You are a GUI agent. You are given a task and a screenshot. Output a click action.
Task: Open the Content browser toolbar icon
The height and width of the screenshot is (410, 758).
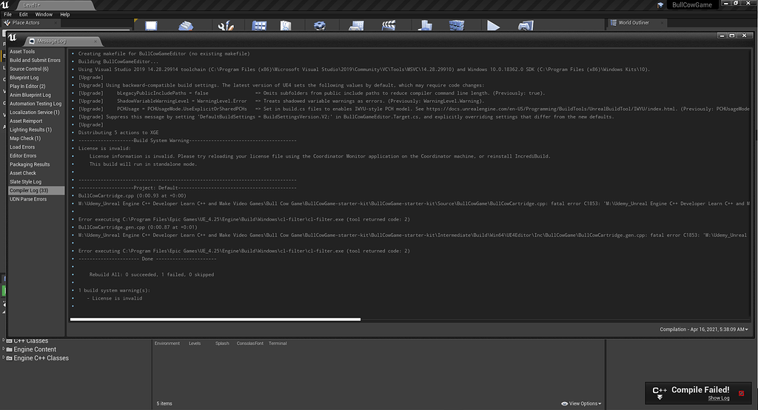pos(259,26)
